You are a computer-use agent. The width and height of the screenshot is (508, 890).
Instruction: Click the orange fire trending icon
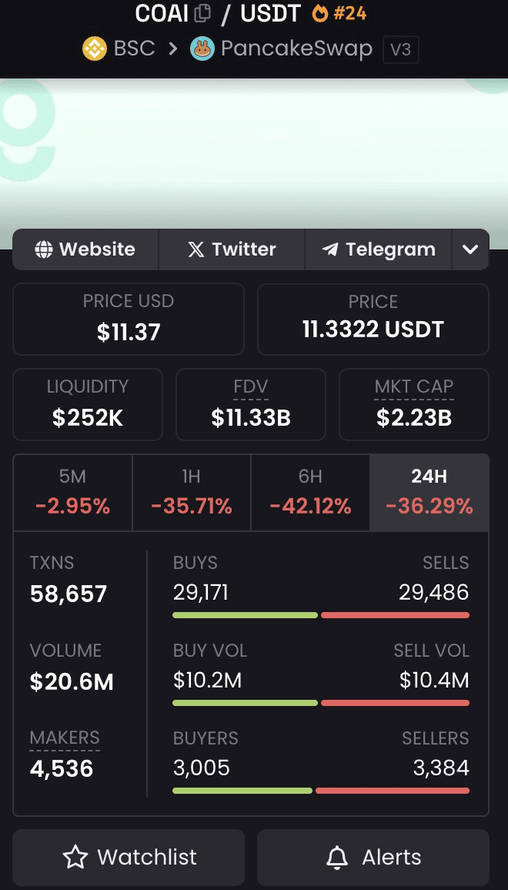click(320, 13)
